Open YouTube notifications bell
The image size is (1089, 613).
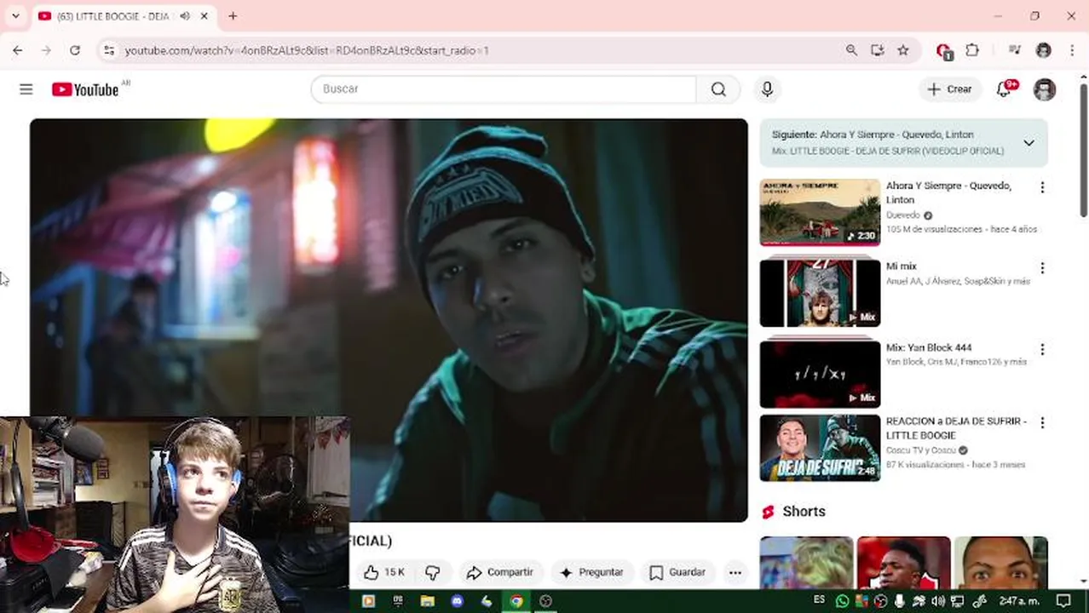(x=1005, y=89)
